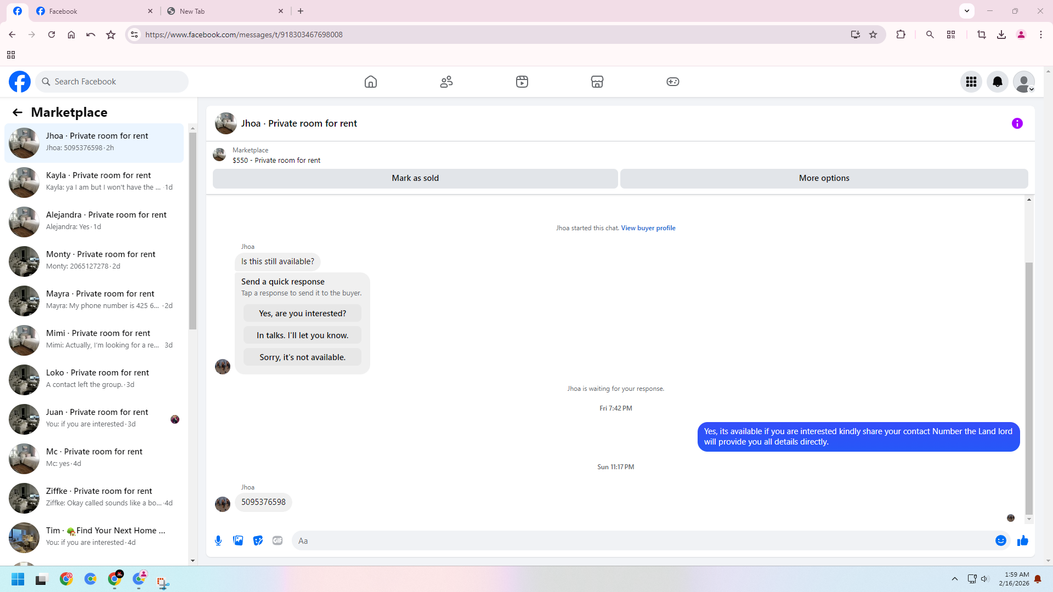Click the conversation list scrollbar

coord(193,230)
